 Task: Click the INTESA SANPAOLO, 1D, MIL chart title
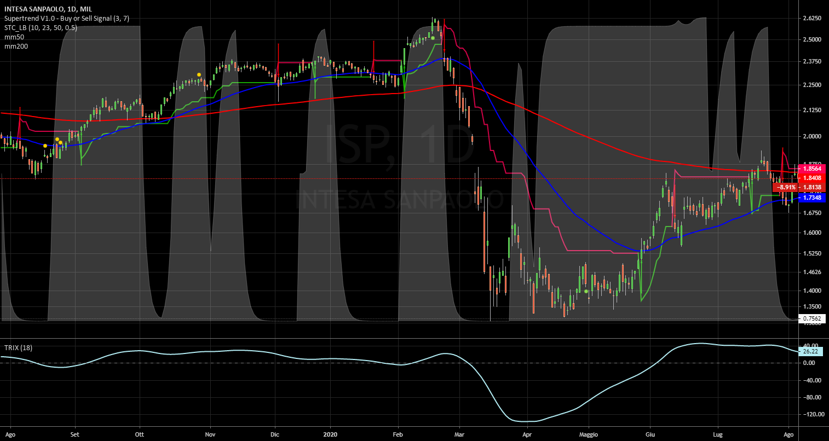coord(48,9)
